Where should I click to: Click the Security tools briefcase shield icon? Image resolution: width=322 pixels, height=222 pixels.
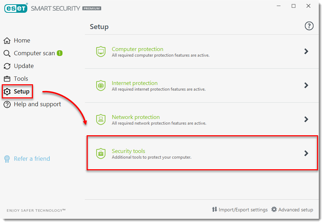tap(101, 154)
